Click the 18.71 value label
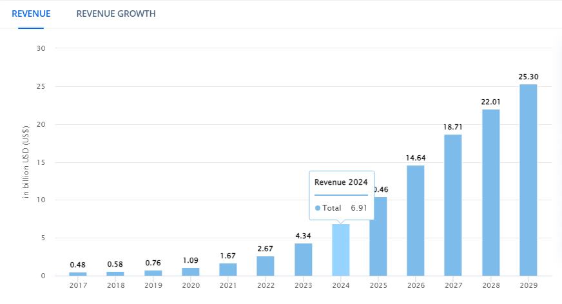This screenshot has width=562, height=304. tap(453, 127)
